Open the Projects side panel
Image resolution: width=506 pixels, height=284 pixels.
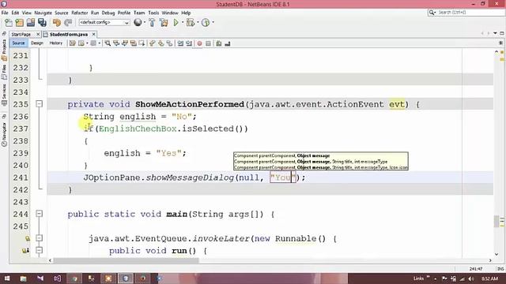coord(4,50)
